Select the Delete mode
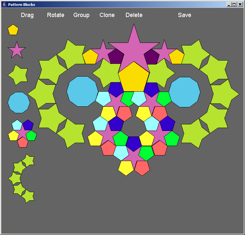Image resolution: width=245 pixels, height=235 pixels. coord(134,15)
